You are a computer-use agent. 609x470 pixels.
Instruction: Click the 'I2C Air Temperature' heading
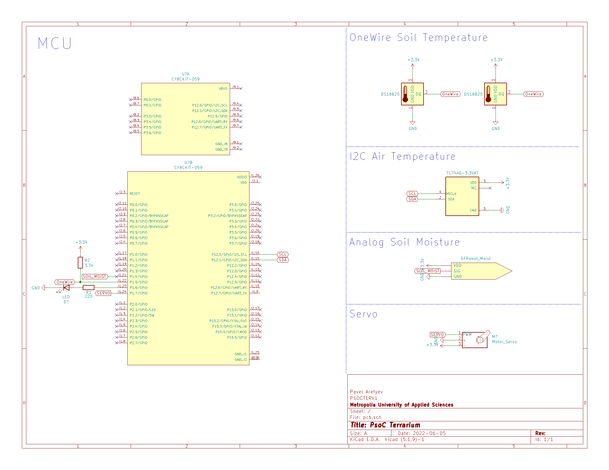[x=402, y=156]
